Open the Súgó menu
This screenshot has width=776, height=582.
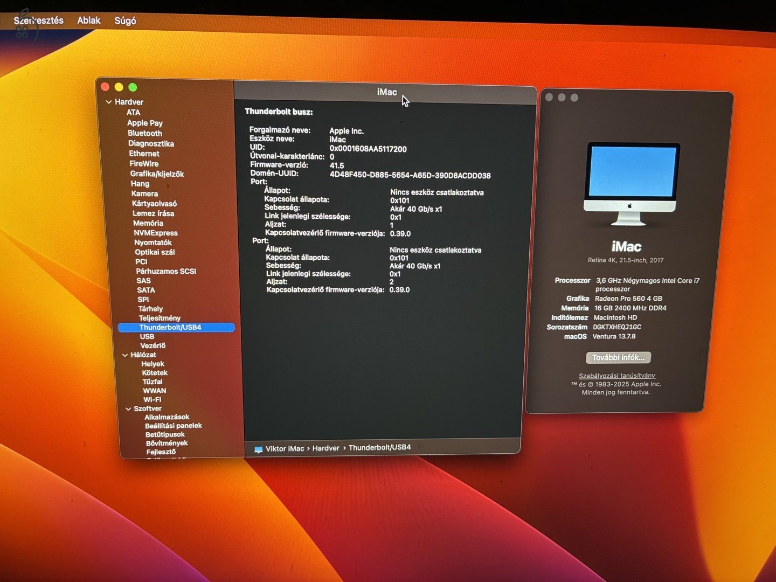pyautogui.click(x=125, y=20)
